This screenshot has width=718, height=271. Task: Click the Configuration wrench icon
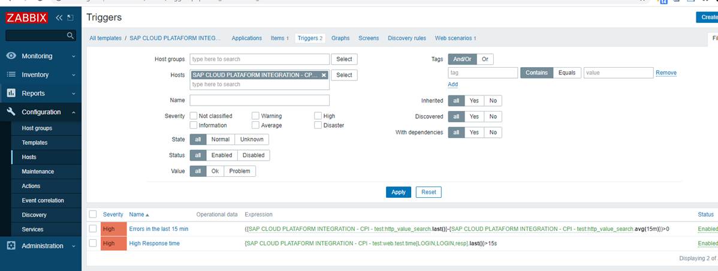[11, 112]
